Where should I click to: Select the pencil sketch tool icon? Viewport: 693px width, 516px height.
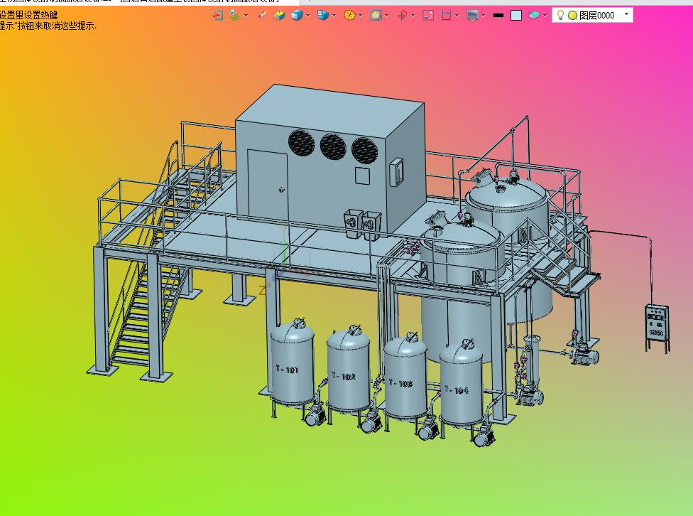[263, 15]
